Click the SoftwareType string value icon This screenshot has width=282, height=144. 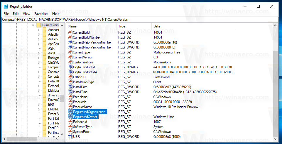click(x=70, y=127)
